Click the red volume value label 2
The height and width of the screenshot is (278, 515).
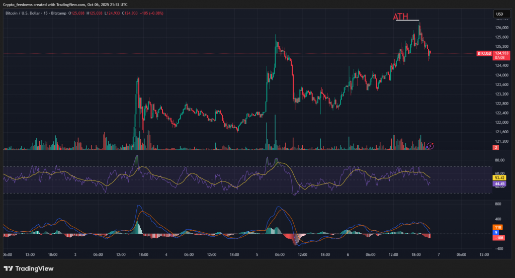click(496, 147)
